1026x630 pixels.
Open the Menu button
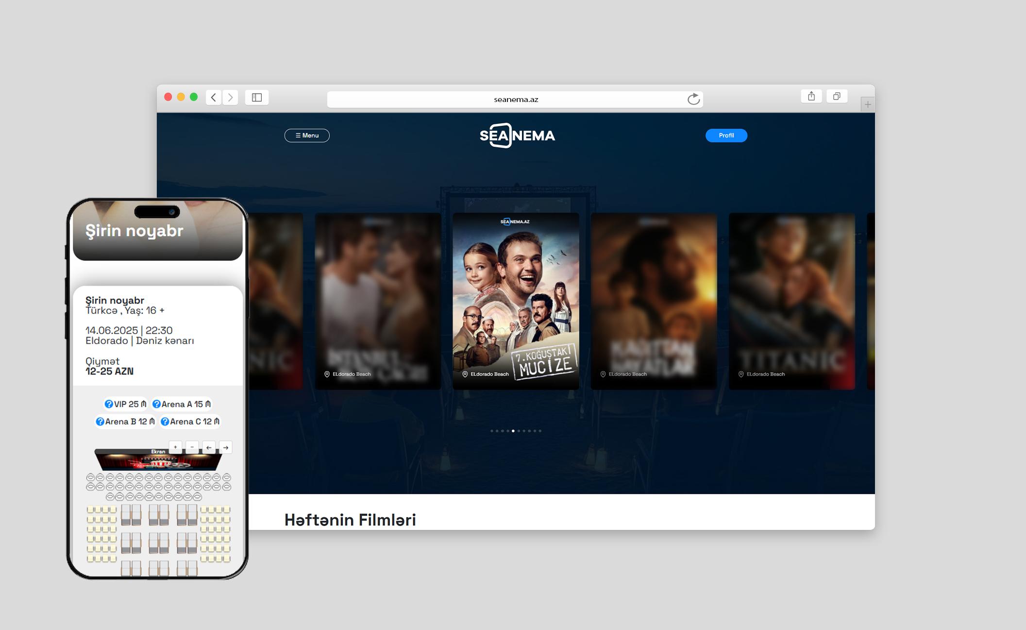point(307,136)
